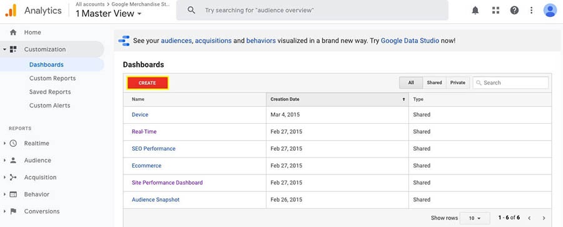Follow the behaviors link in the banner
This screenshot has width=563, height=227.
click(261, 41)
